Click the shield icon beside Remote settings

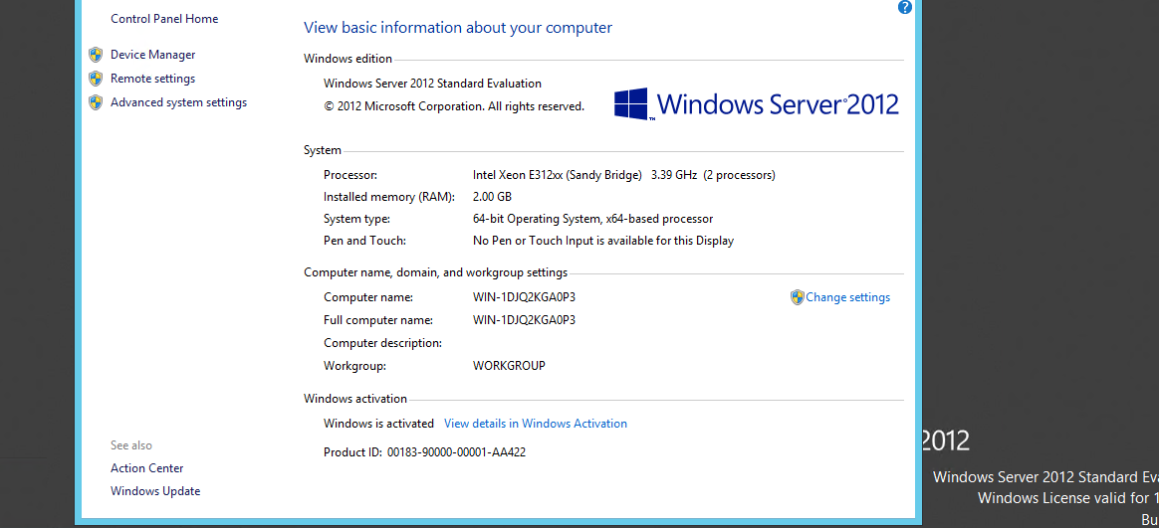pos(96,79)
